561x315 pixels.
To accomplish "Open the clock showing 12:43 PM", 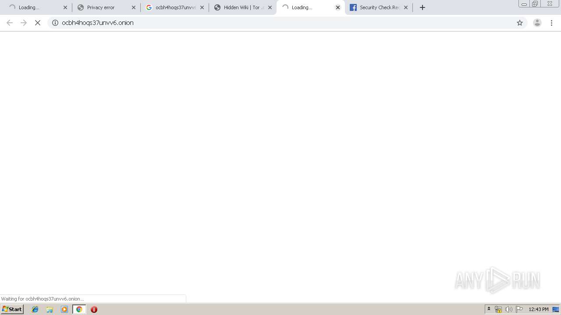I will pos(539,309).
